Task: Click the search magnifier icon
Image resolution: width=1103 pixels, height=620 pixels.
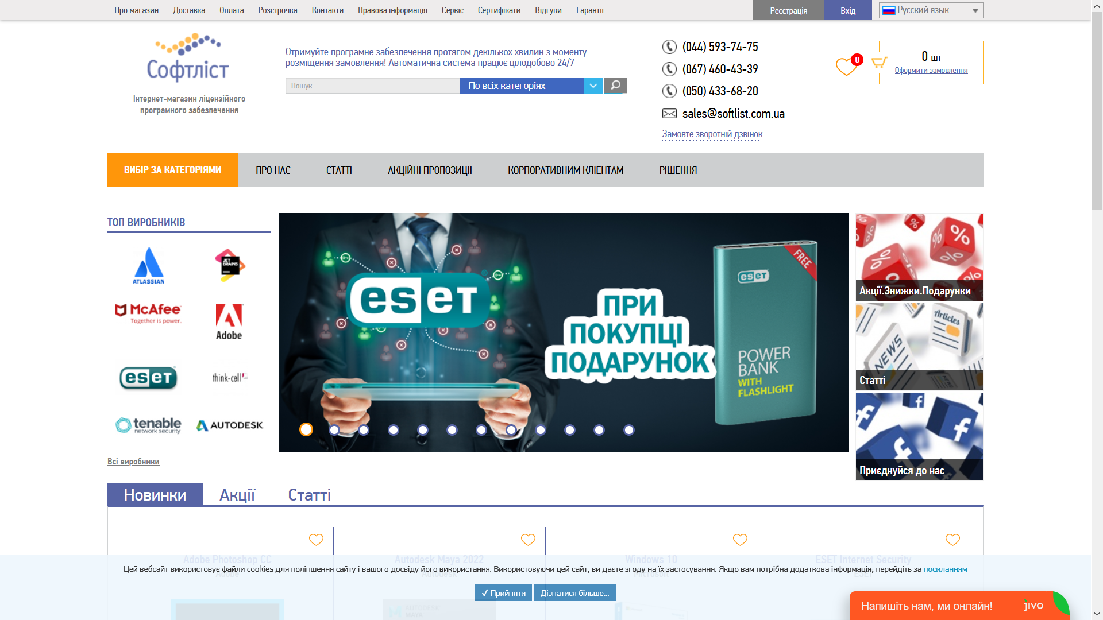Action: (615, 85)
